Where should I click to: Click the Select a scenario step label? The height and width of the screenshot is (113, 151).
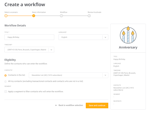(x=11, y=12)
